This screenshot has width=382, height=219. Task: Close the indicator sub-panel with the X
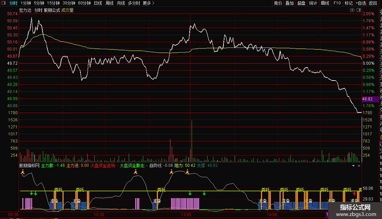359,166
